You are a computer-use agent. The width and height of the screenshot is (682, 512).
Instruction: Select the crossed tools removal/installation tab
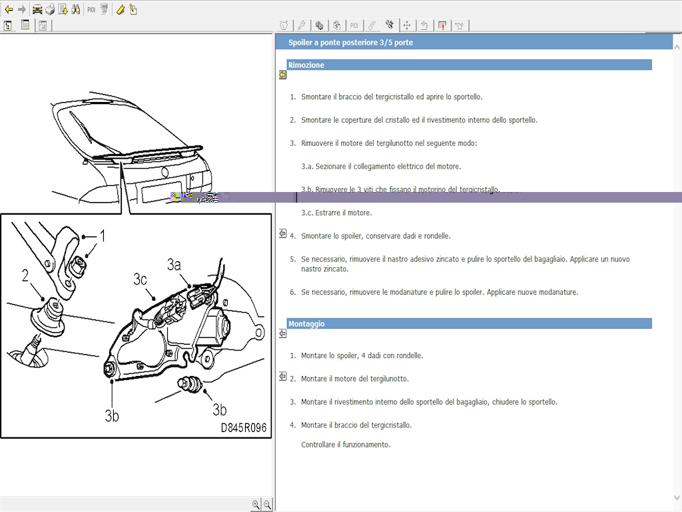(389, 25)
